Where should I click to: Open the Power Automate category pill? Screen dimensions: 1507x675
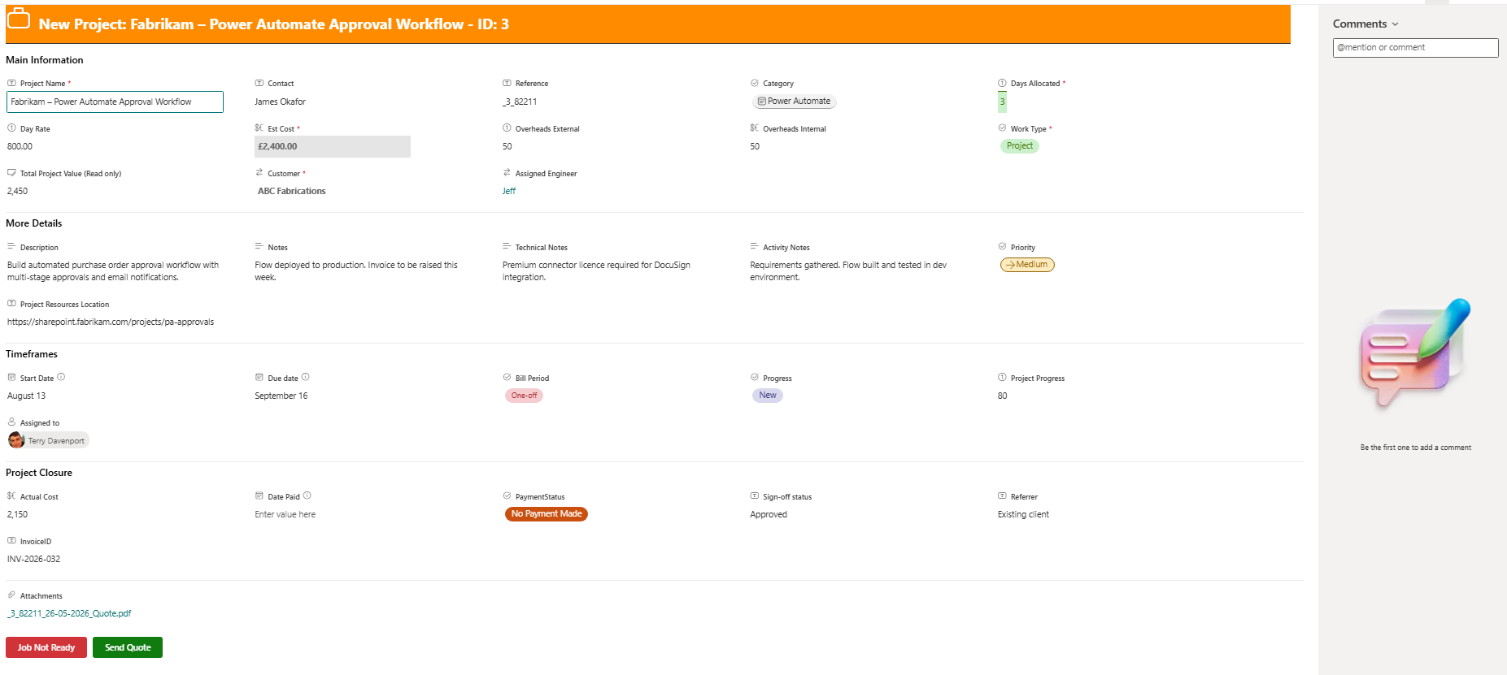click(794, 102)
